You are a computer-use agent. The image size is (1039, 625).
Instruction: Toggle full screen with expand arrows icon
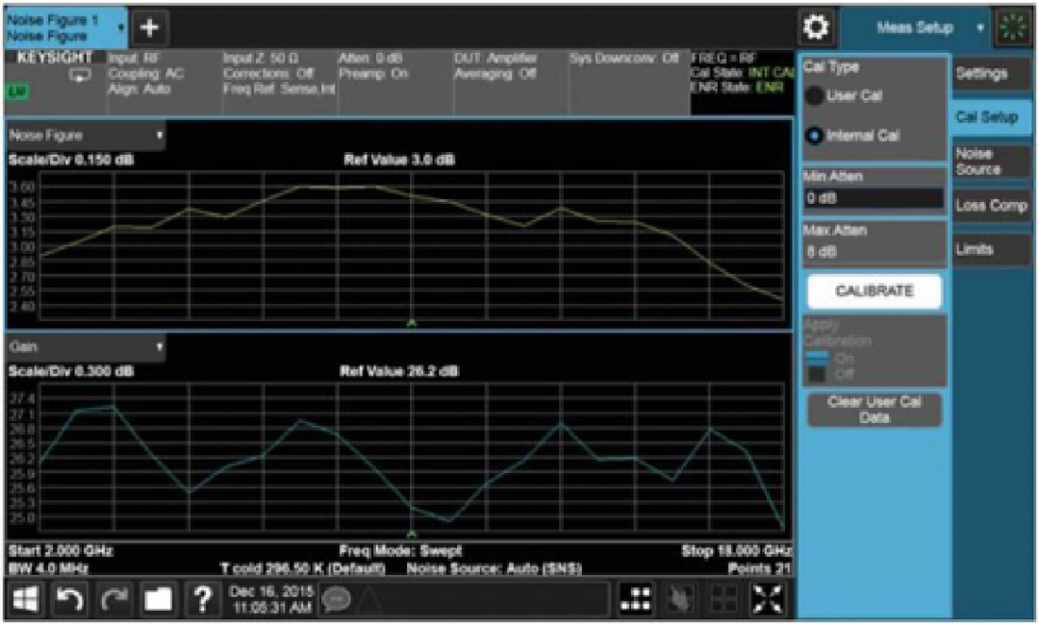point(767,600)
